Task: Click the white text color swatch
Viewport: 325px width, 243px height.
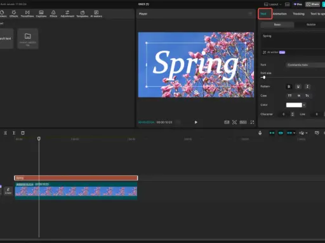Action: coord(294,105)
